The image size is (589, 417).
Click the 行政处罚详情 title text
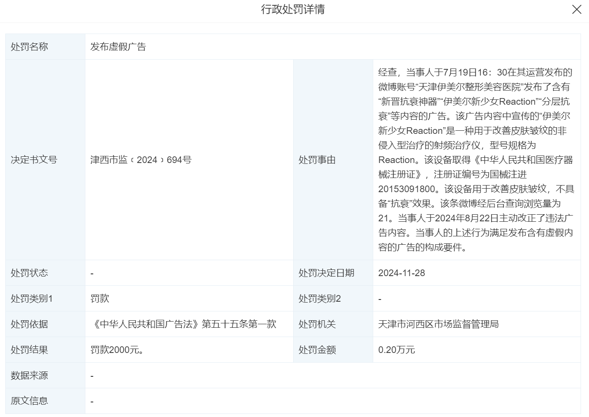click(293, 9)
